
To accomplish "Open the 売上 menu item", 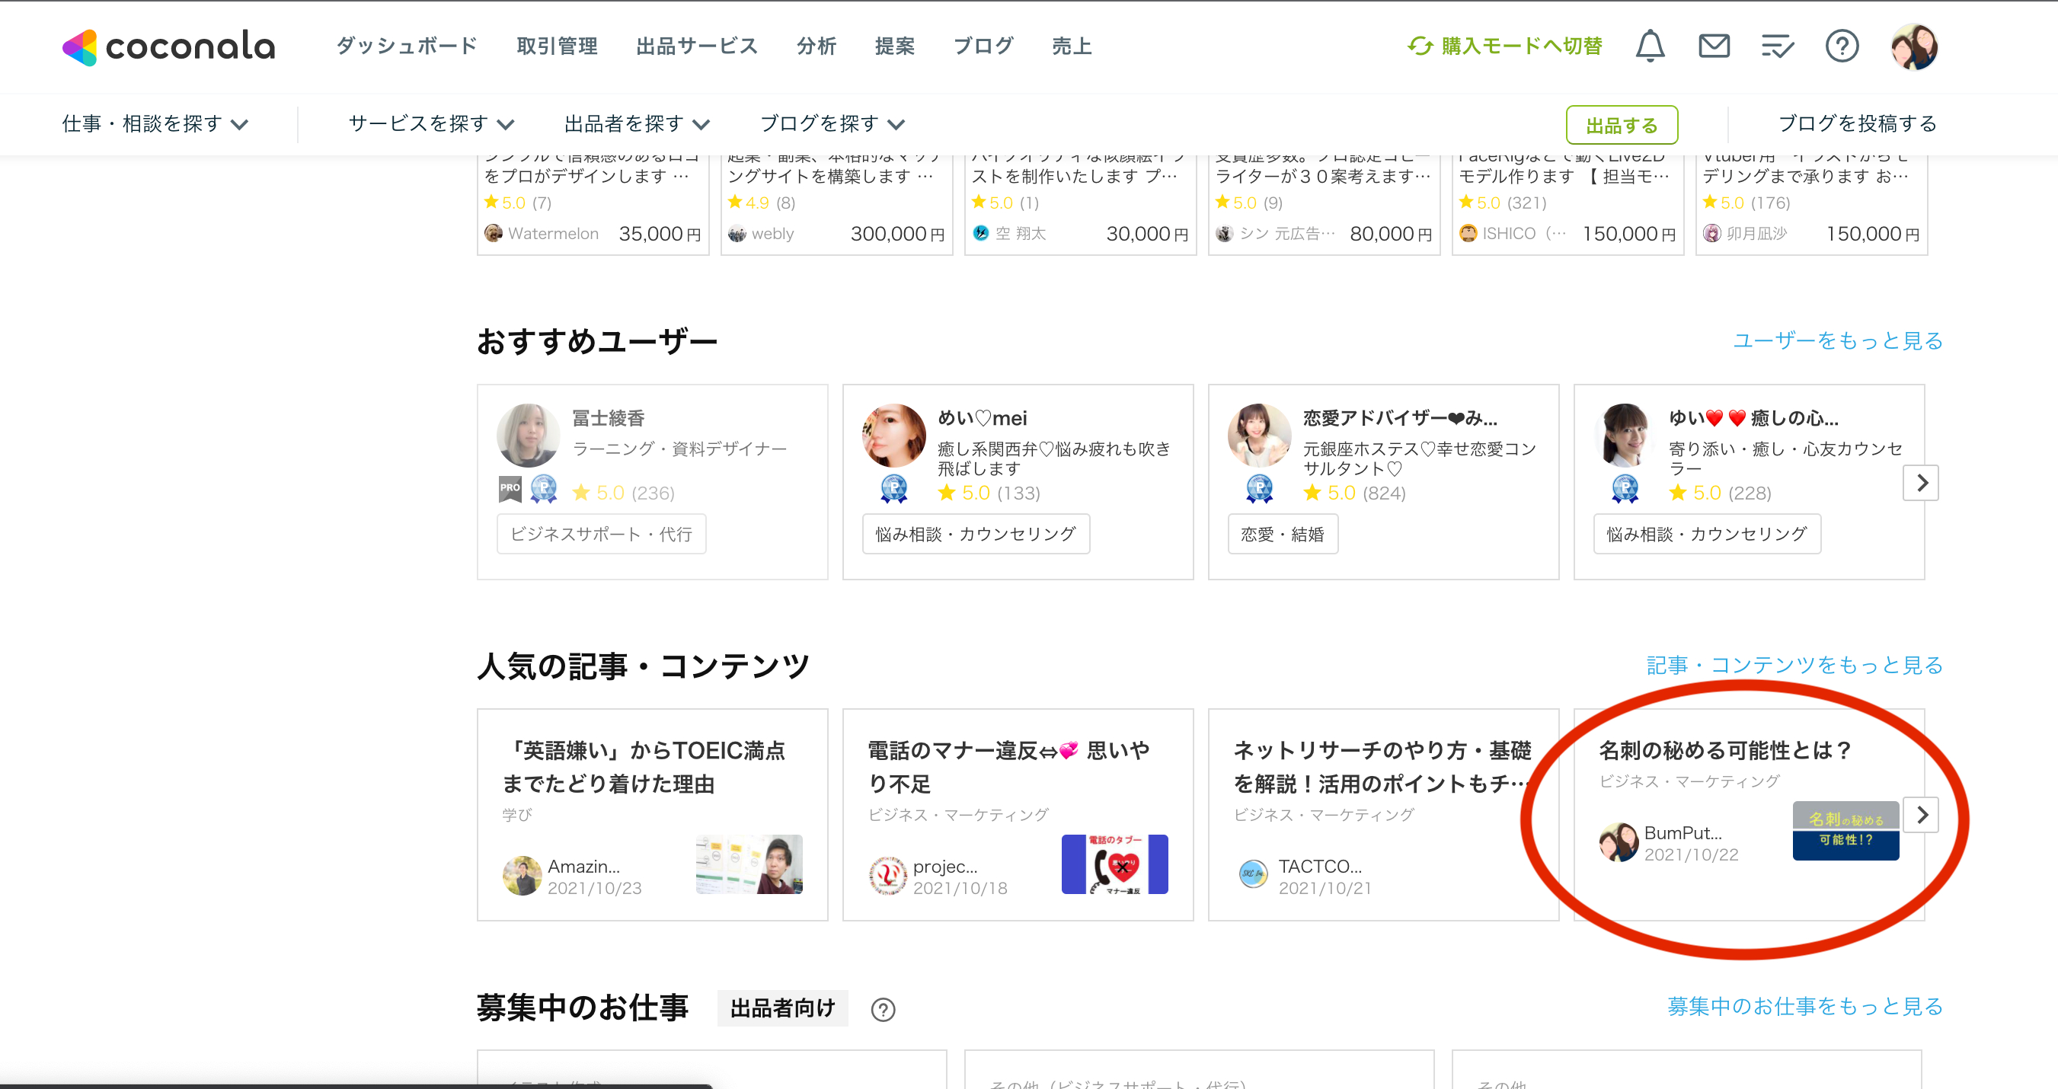I will tap(1072, 46).
